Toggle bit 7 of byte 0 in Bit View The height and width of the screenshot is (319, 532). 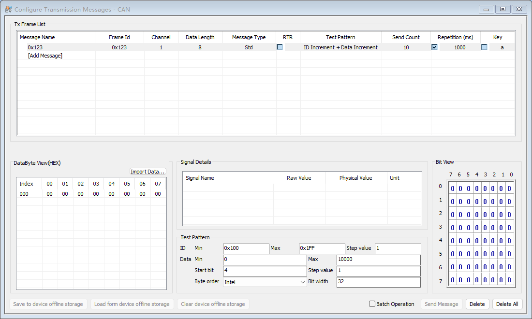coord(452,188)
